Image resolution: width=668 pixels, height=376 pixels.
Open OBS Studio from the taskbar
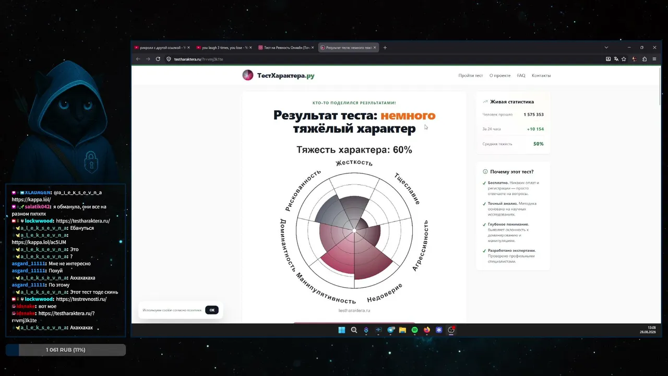point(451,330)
